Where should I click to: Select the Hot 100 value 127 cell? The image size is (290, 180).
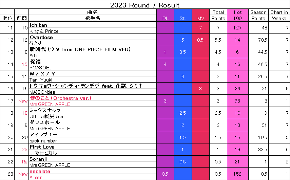click(238, 28)
